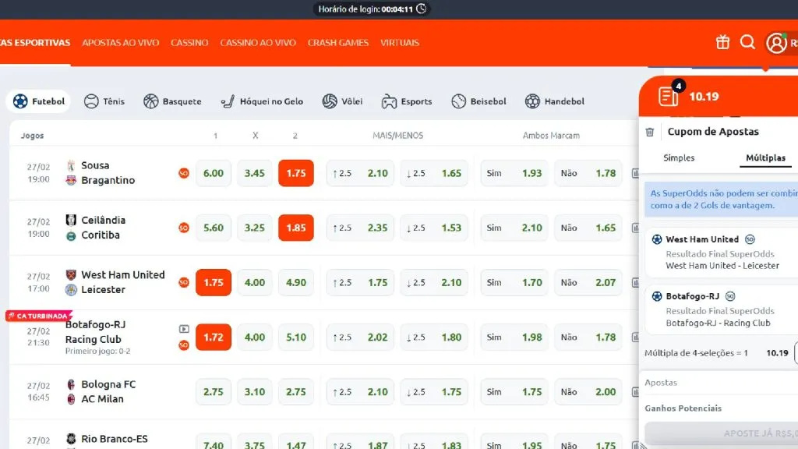Image resolution: width=798 pixels, height=449 pixels.
Task: Open the Cassino menu item
Action: pos(189,43)
